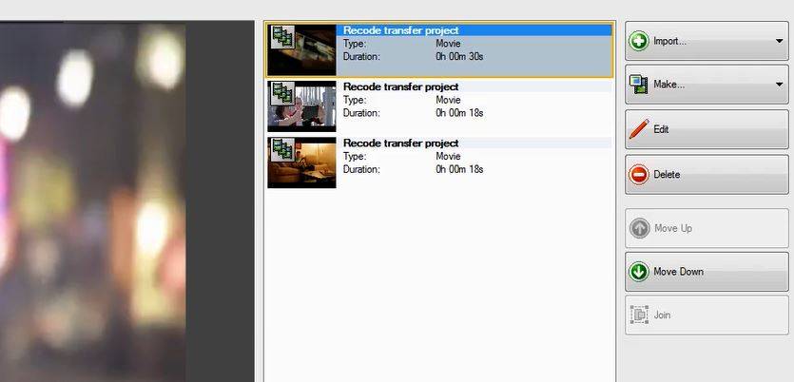Image resolution: width=794 pixels, height=382 pixels.
Task: Click the Edit button label
Action: click(661, 129)
